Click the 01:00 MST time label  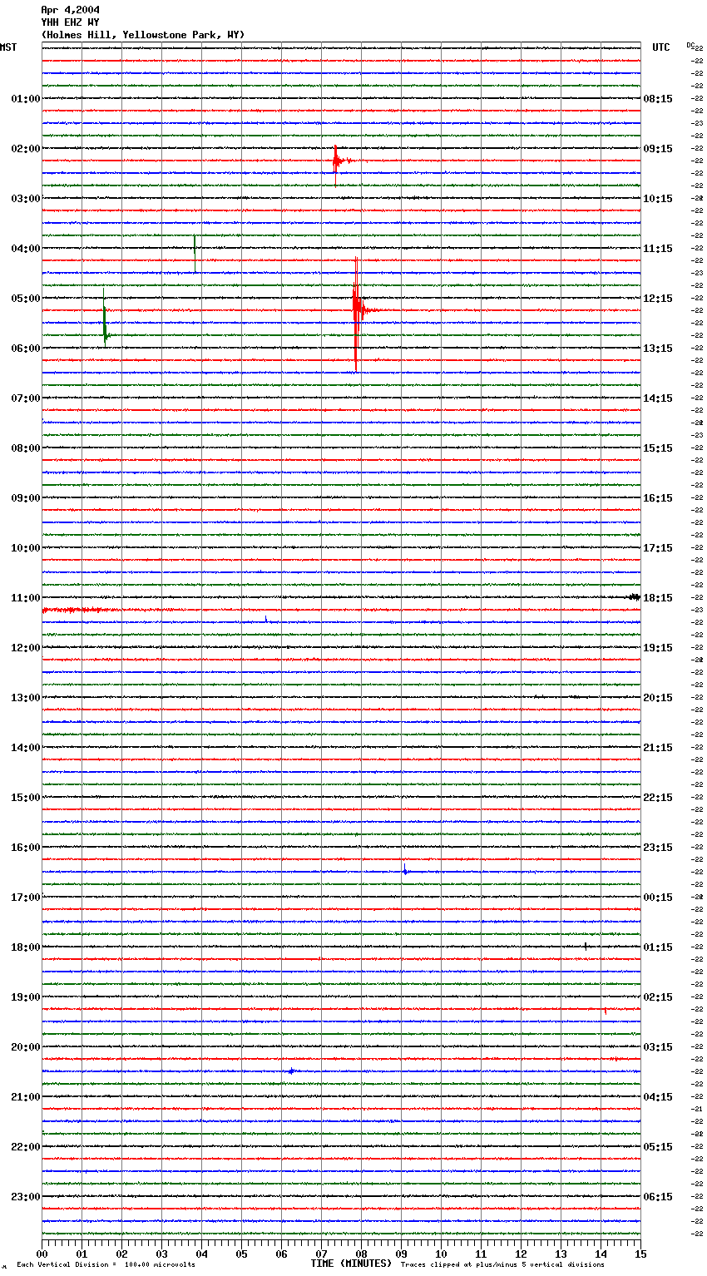26,99
